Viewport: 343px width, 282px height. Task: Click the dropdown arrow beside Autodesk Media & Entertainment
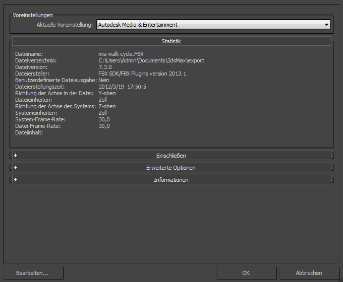click(326, 25)
